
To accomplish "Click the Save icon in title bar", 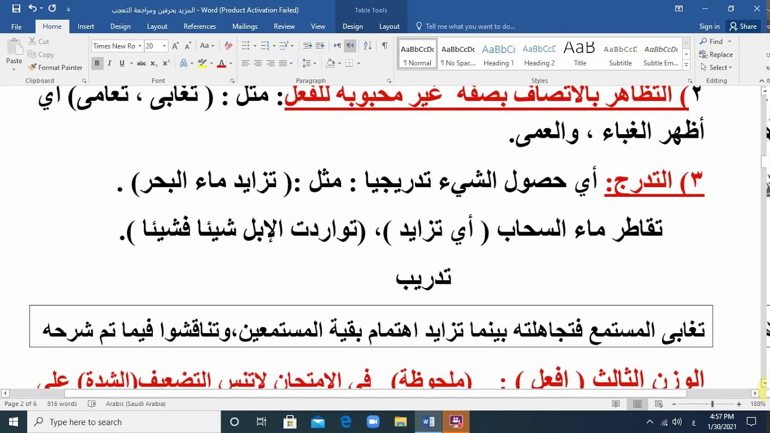I will coord(16,8).
